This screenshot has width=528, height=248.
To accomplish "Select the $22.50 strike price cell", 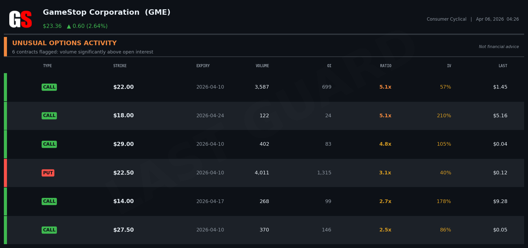I will pos(123,173).
